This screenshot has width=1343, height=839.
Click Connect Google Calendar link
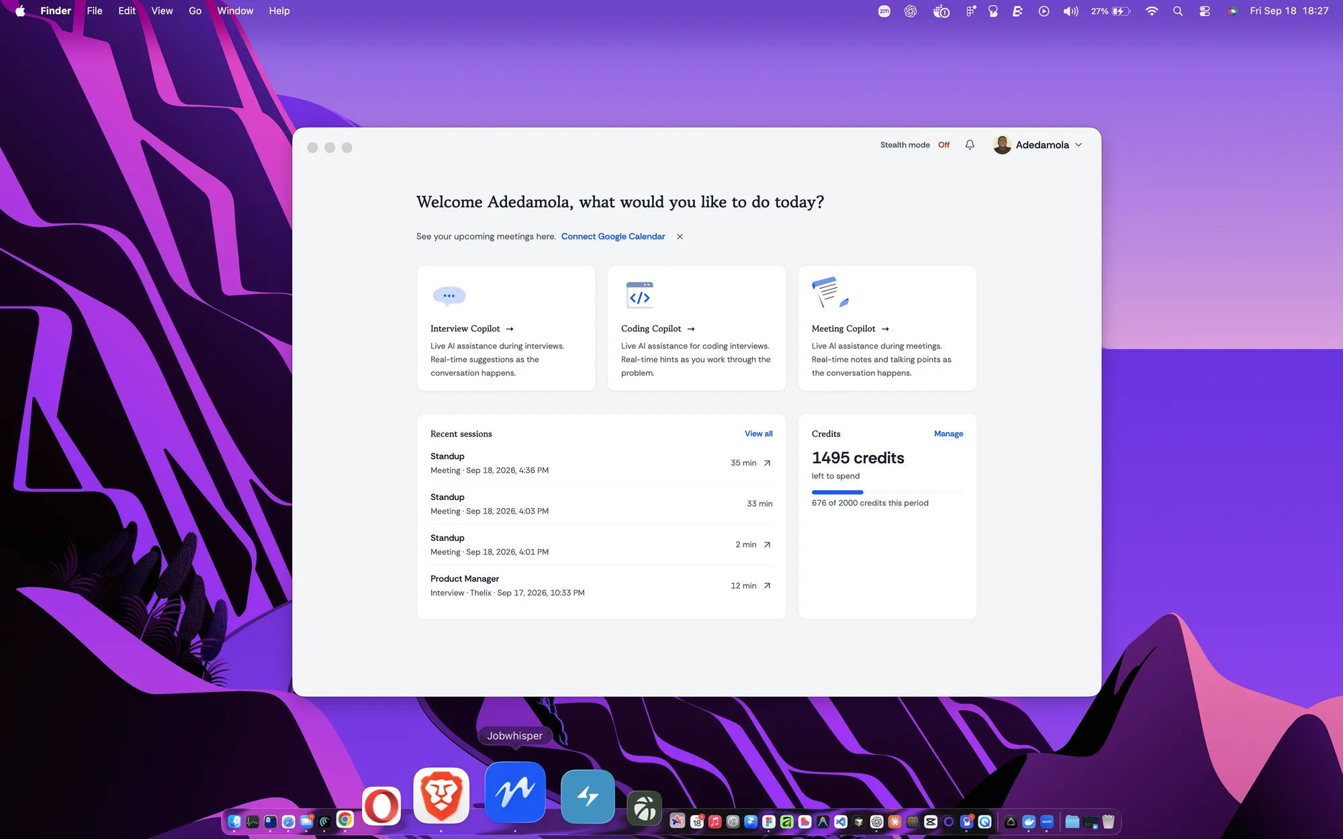click(x=613, y=236)
